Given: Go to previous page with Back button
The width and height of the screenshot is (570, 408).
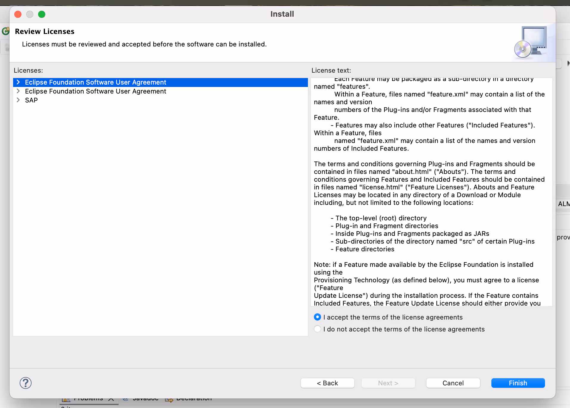Looking at the screenshot, I should point(328,383).
